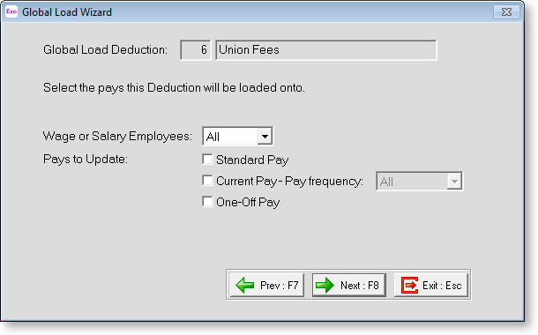Go back with the Prev : F7 button
The image size is (538, 335).
coord(267,286)
